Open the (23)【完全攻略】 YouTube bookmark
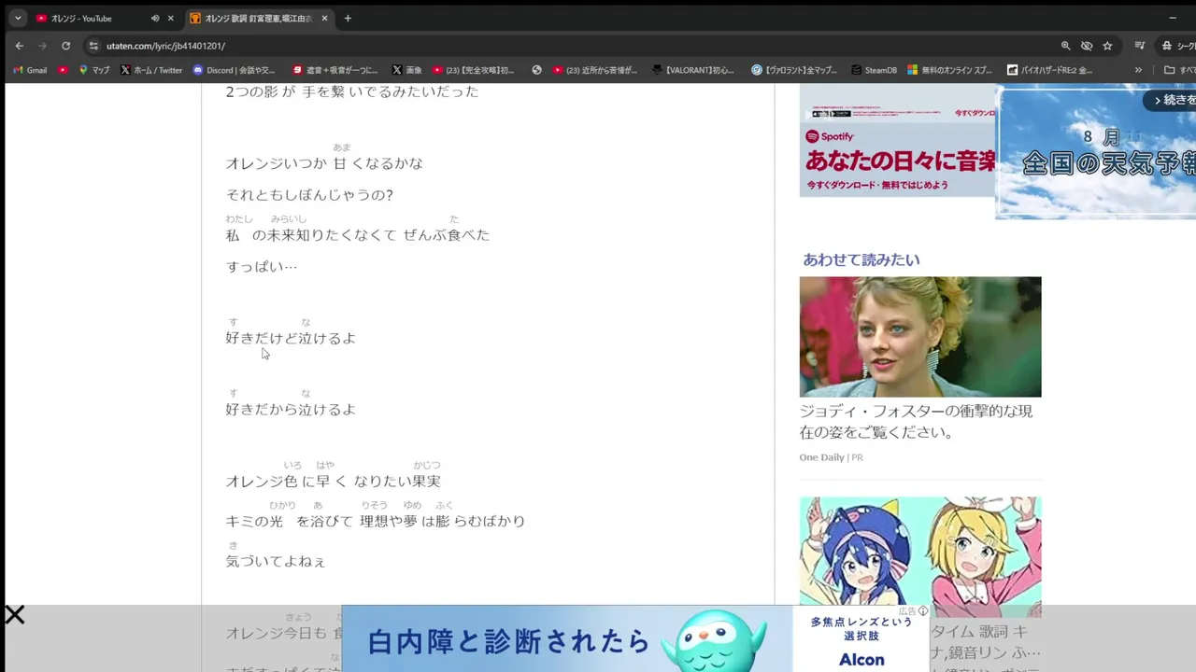Image resolution: width=1196 pixels, height=672 pixels. pyautogui.click(x=474, y=70)
